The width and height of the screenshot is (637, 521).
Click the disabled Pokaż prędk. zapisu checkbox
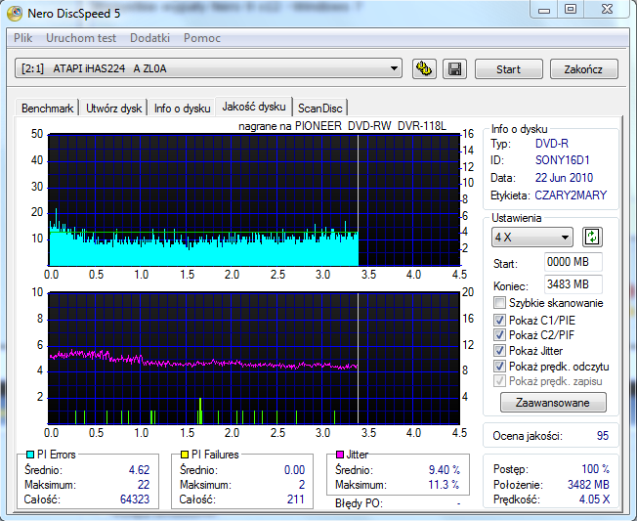point(499,381)
